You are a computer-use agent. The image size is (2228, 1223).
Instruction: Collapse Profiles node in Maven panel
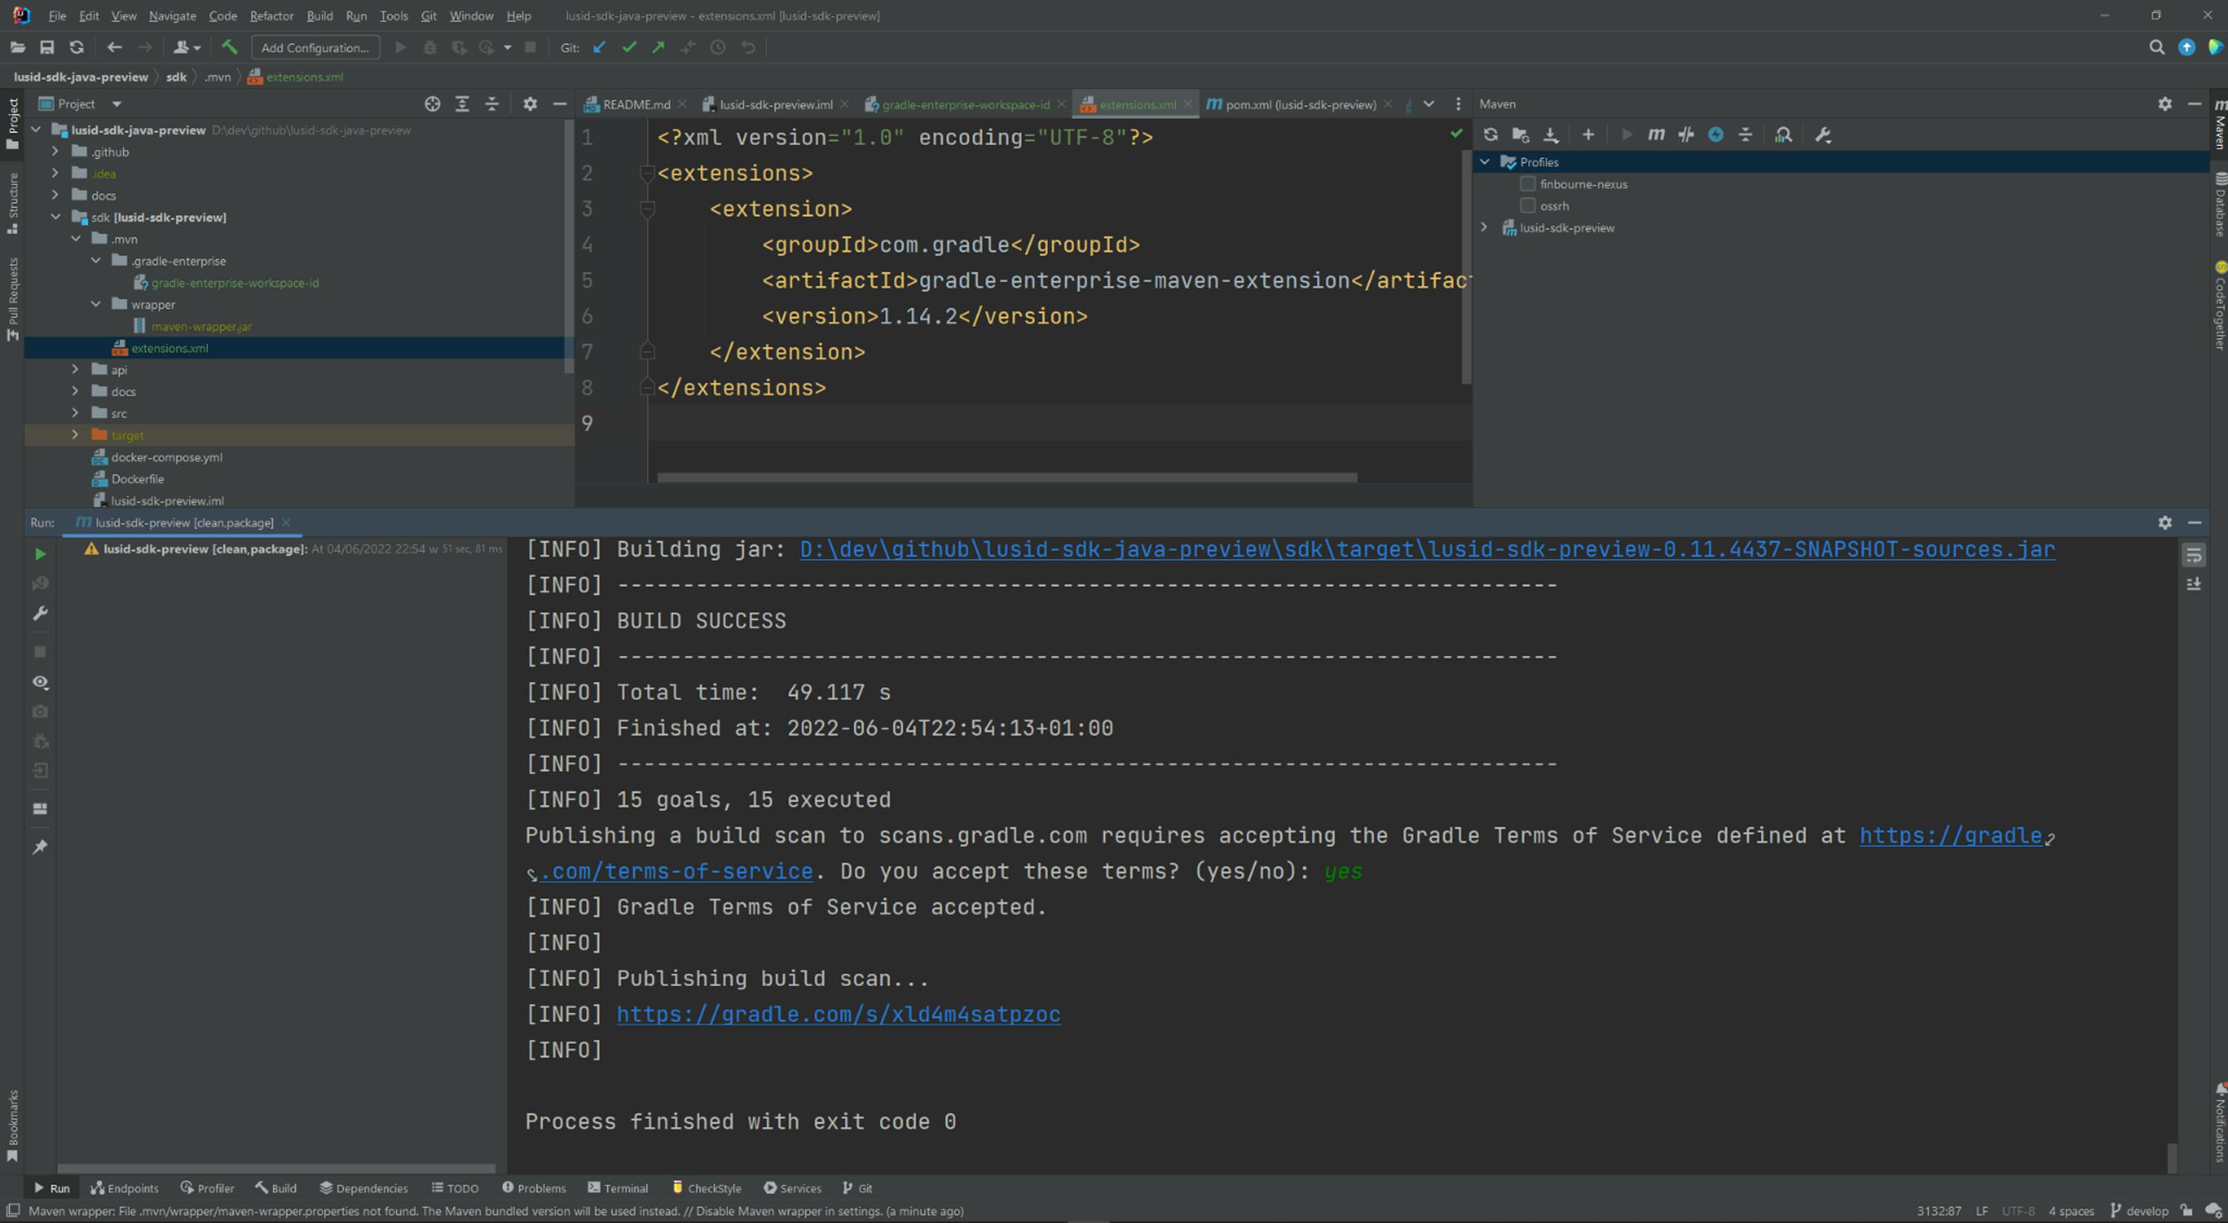click(x=1485, y=162)
